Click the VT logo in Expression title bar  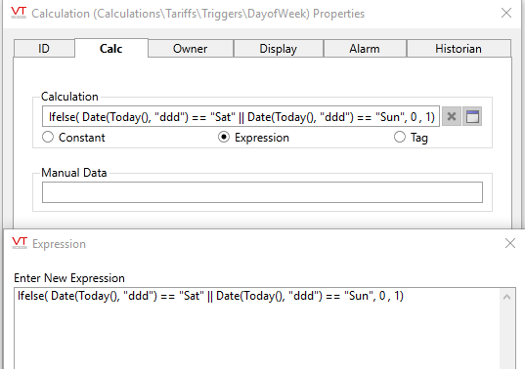click(x=20, y=243)
